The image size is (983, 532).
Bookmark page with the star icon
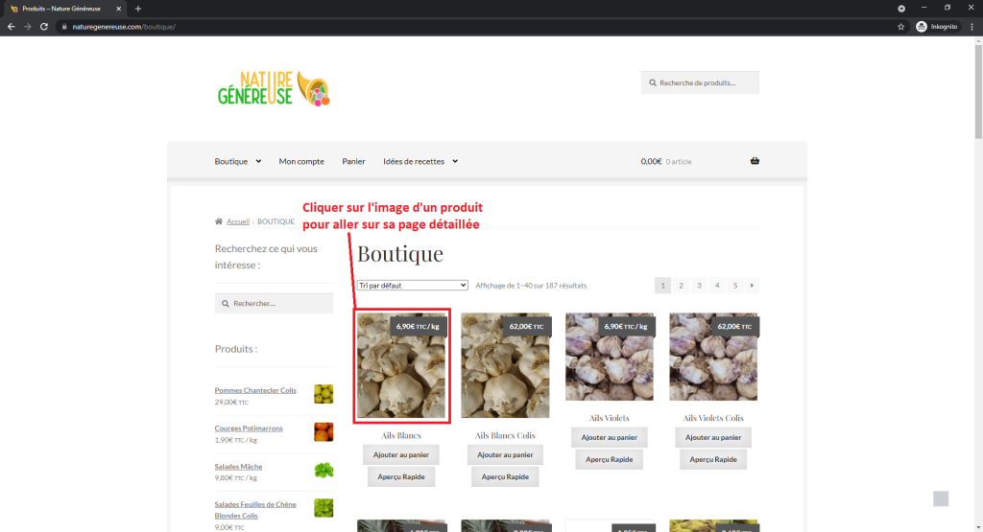tap(900, 27)
